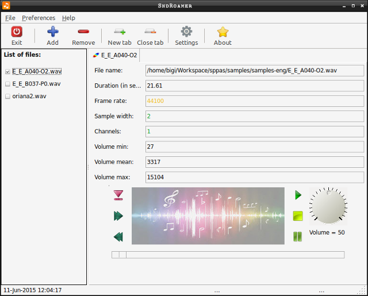
Task: Open the Preferences menu
Action: [39, 18]
